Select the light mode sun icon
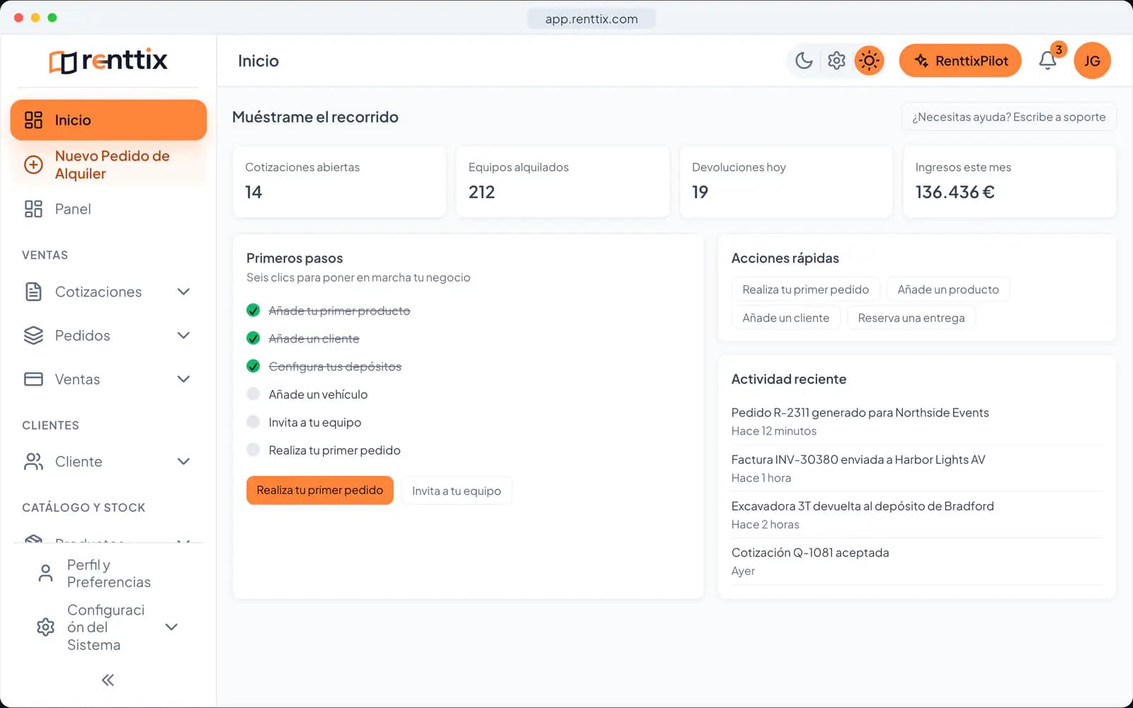This screenshot has width=1133, height=708. click(x=869, y=61)
